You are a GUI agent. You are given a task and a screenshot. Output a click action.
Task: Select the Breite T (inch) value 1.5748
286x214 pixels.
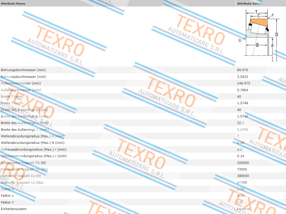coord(243,103)
